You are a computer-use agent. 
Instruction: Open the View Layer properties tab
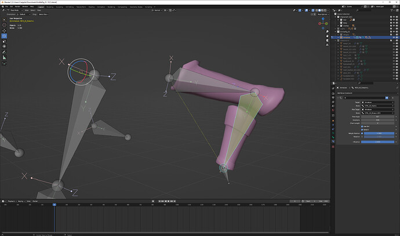[333, 102]
